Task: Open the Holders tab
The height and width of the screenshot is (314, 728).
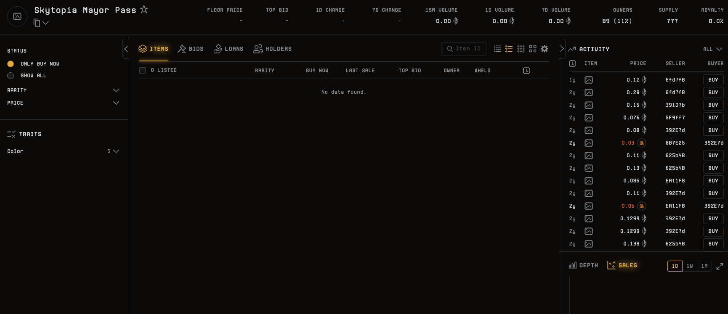Action: 273,49
